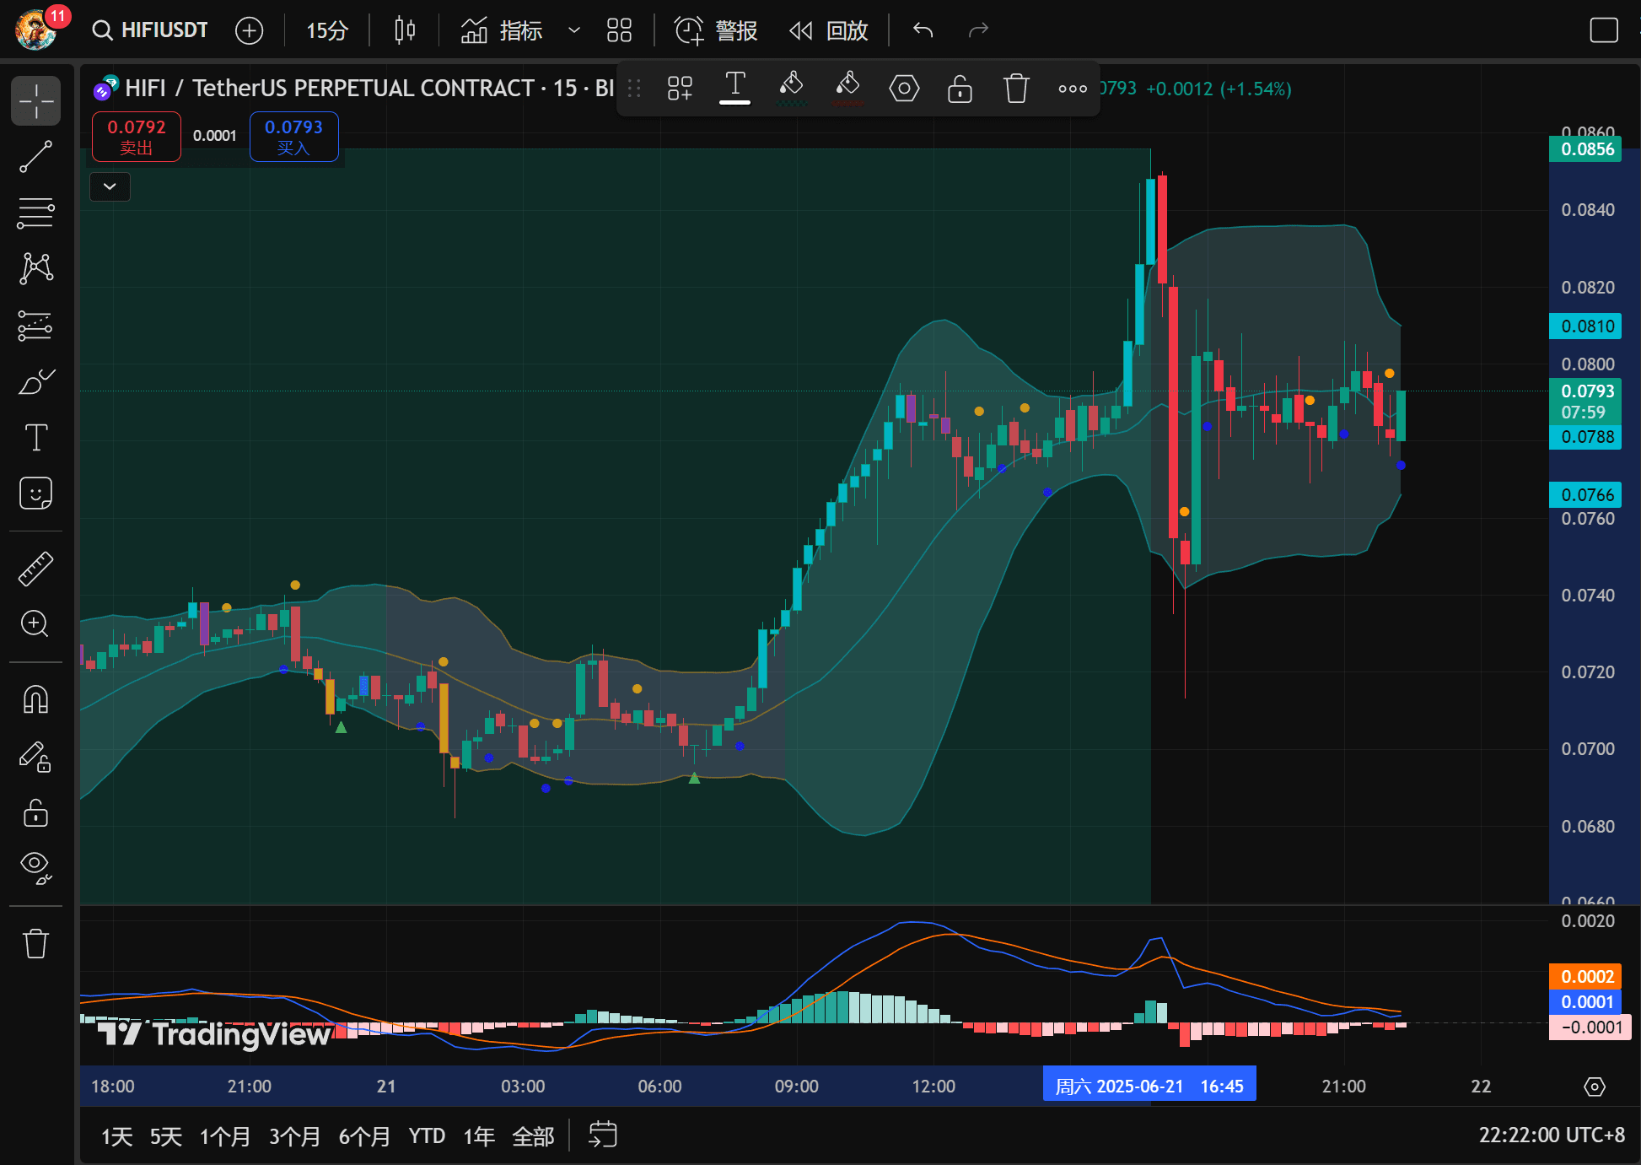This screenshot has width=1641, height=1165.
Task: Create a 警报 alert
Action: [716, 30]
